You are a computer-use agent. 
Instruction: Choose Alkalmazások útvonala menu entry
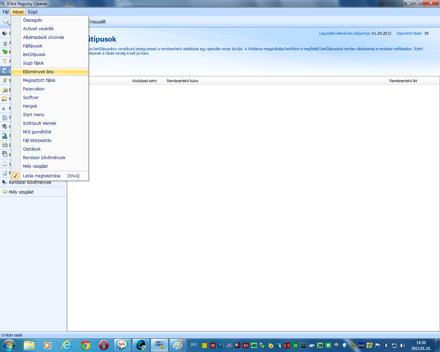(x=50, y=37)
